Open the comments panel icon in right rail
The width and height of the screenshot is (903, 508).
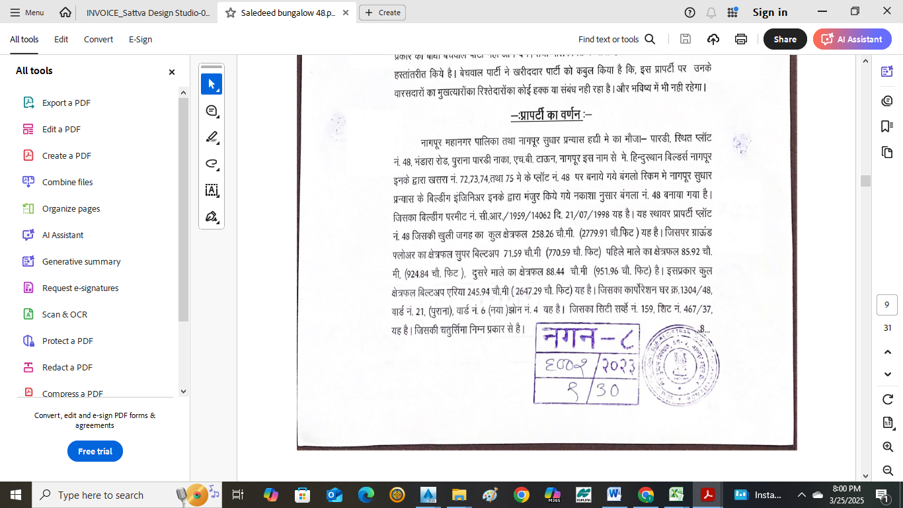pyautogui.click(x=887, y=100)
